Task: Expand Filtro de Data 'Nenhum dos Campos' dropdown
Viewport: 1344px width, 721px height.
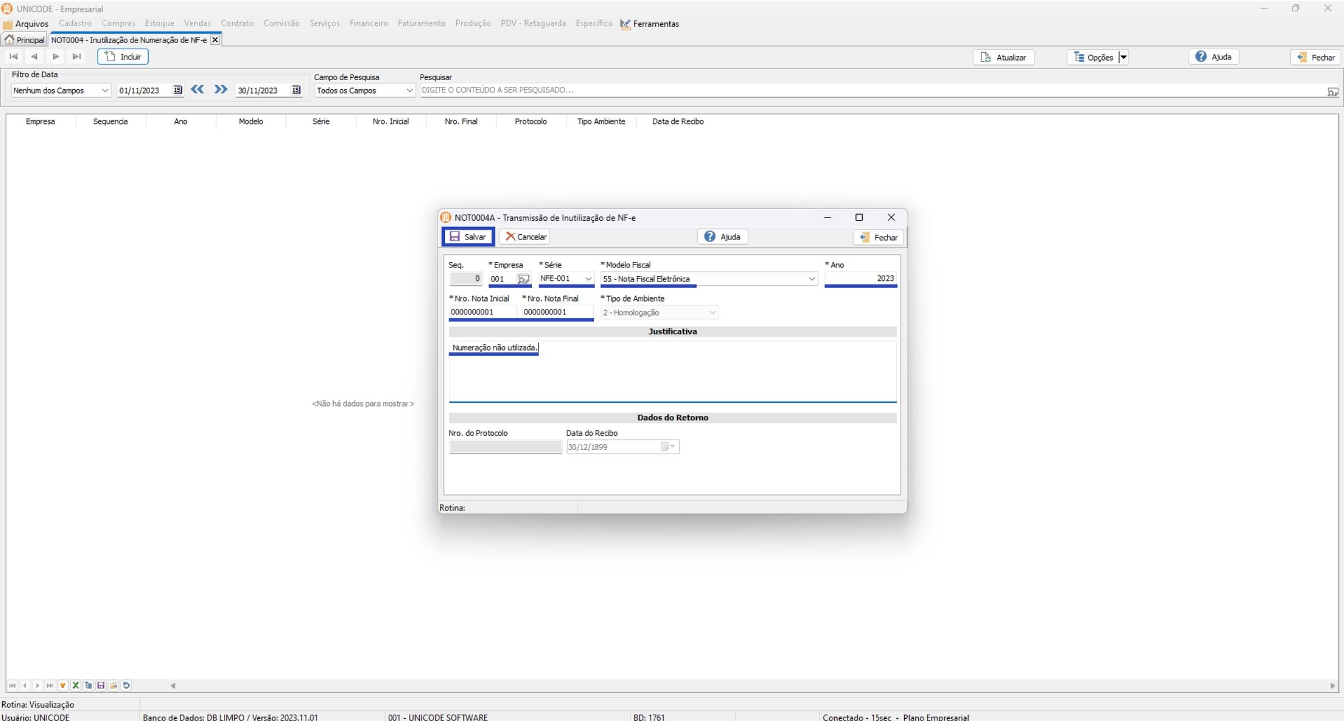Action: [104, 90]
